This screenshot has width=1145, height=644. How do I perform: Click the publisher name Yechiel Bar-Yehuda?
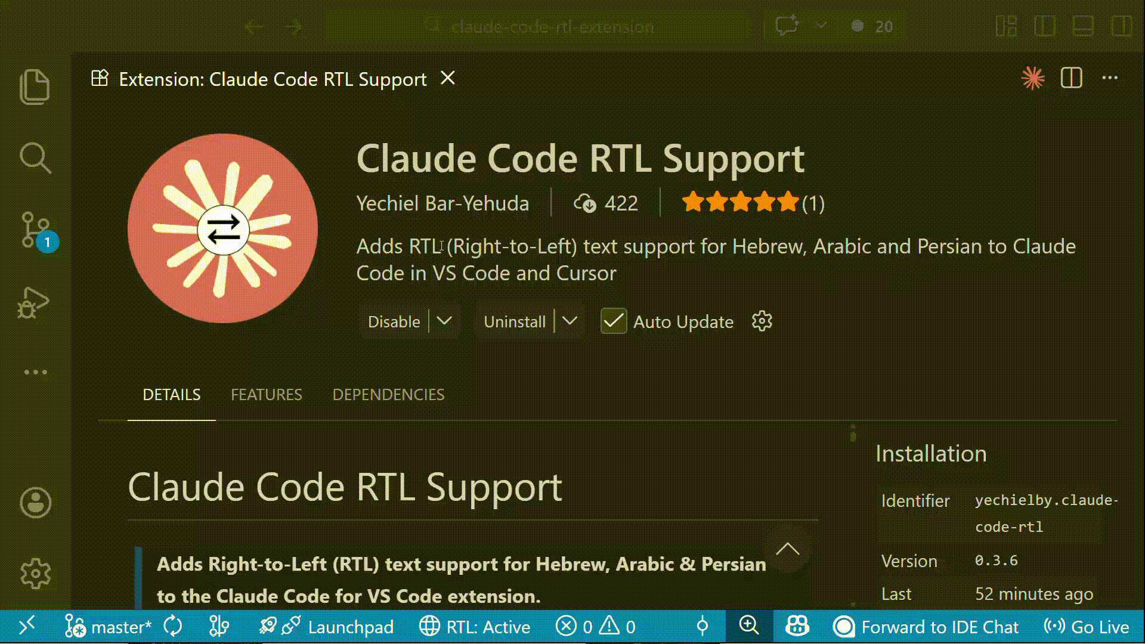pos(442,203)
